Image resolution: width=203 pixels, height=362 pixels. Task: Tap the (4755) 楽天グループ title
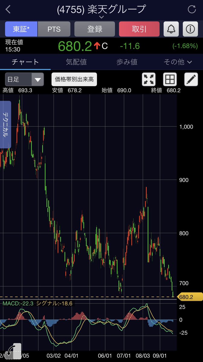(101, 9)
